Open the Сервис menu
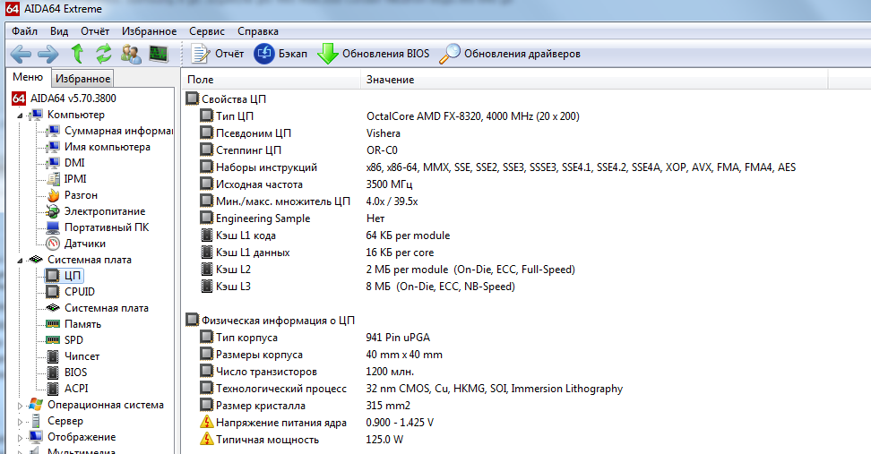 click(207, 31)
